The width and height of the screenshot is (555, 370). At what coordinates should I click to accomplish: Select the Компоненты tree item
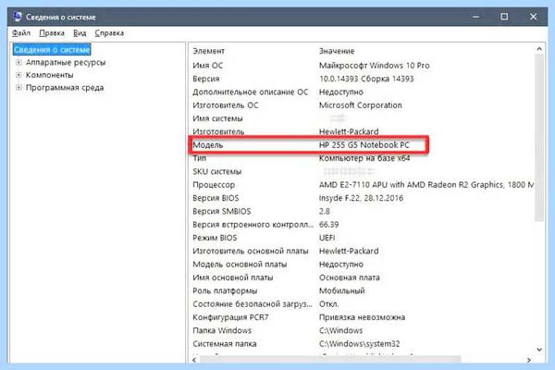[x=50, y=75]
